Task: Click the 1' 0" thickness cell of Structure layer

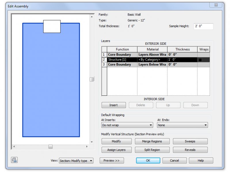Action: click(182, 60)
